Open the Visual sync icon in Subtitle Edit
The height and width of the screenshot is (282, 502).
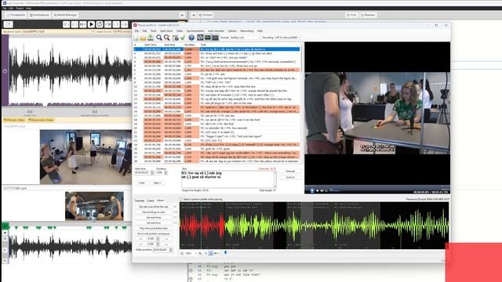click(176, 38)
